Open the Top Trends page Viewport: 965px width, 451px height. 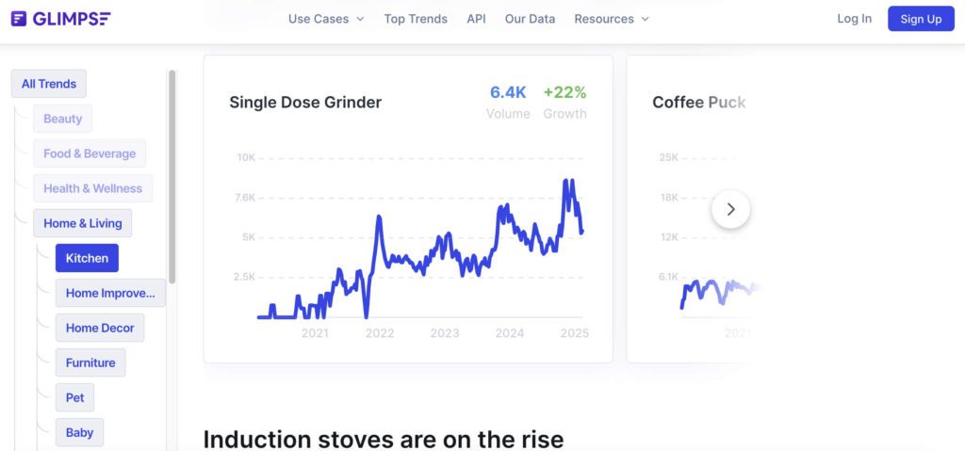(x=416, y=19)
